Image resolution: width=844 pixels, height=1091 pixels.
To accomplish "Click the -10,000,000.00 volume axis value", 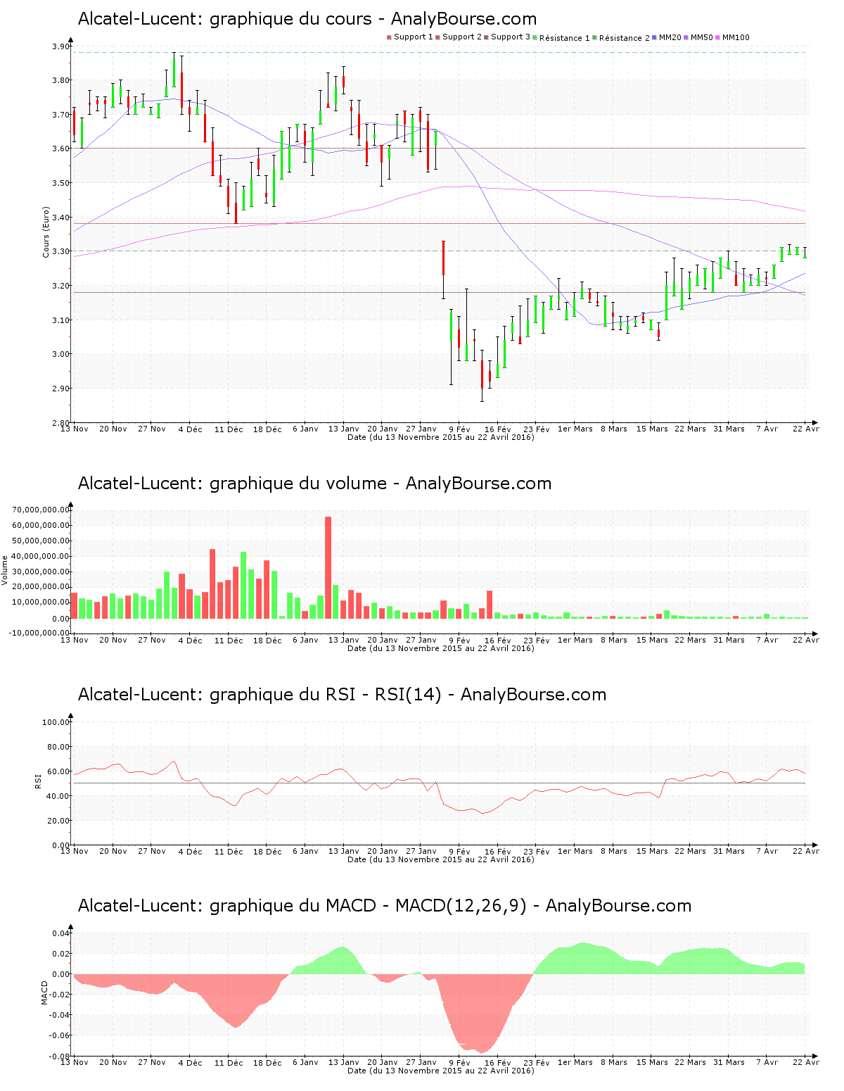I will click(x=39, y=632).
